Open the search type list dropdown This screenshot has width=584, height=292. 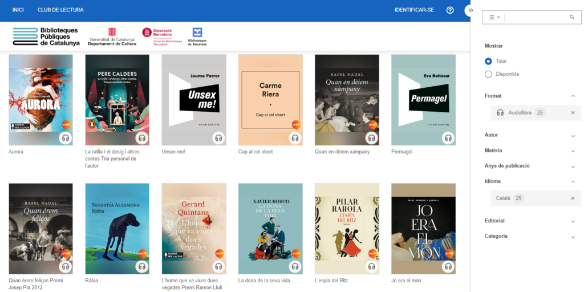click(494, 17)
